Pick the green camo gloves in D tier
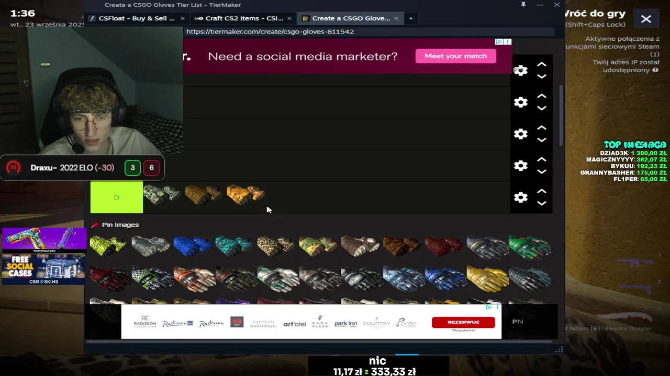 click(x=162, y=194)
